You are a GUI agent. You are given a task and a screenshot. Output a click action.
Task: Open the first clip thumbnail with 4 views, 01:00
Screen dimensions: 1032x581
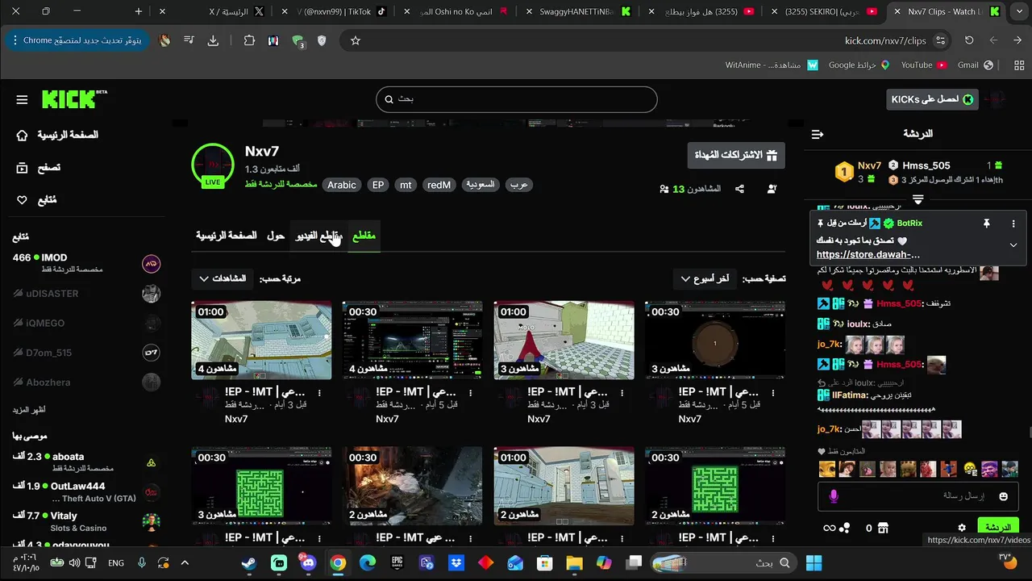tap(261, 340)
